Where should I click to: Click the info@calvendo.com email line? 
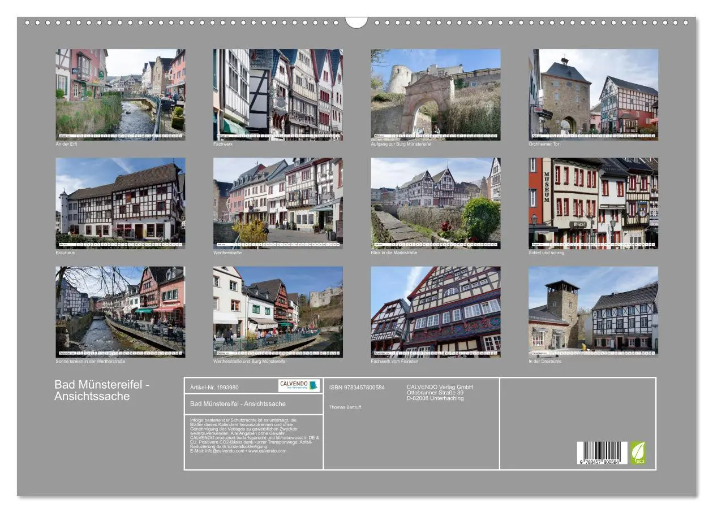[x=238, y=451]
